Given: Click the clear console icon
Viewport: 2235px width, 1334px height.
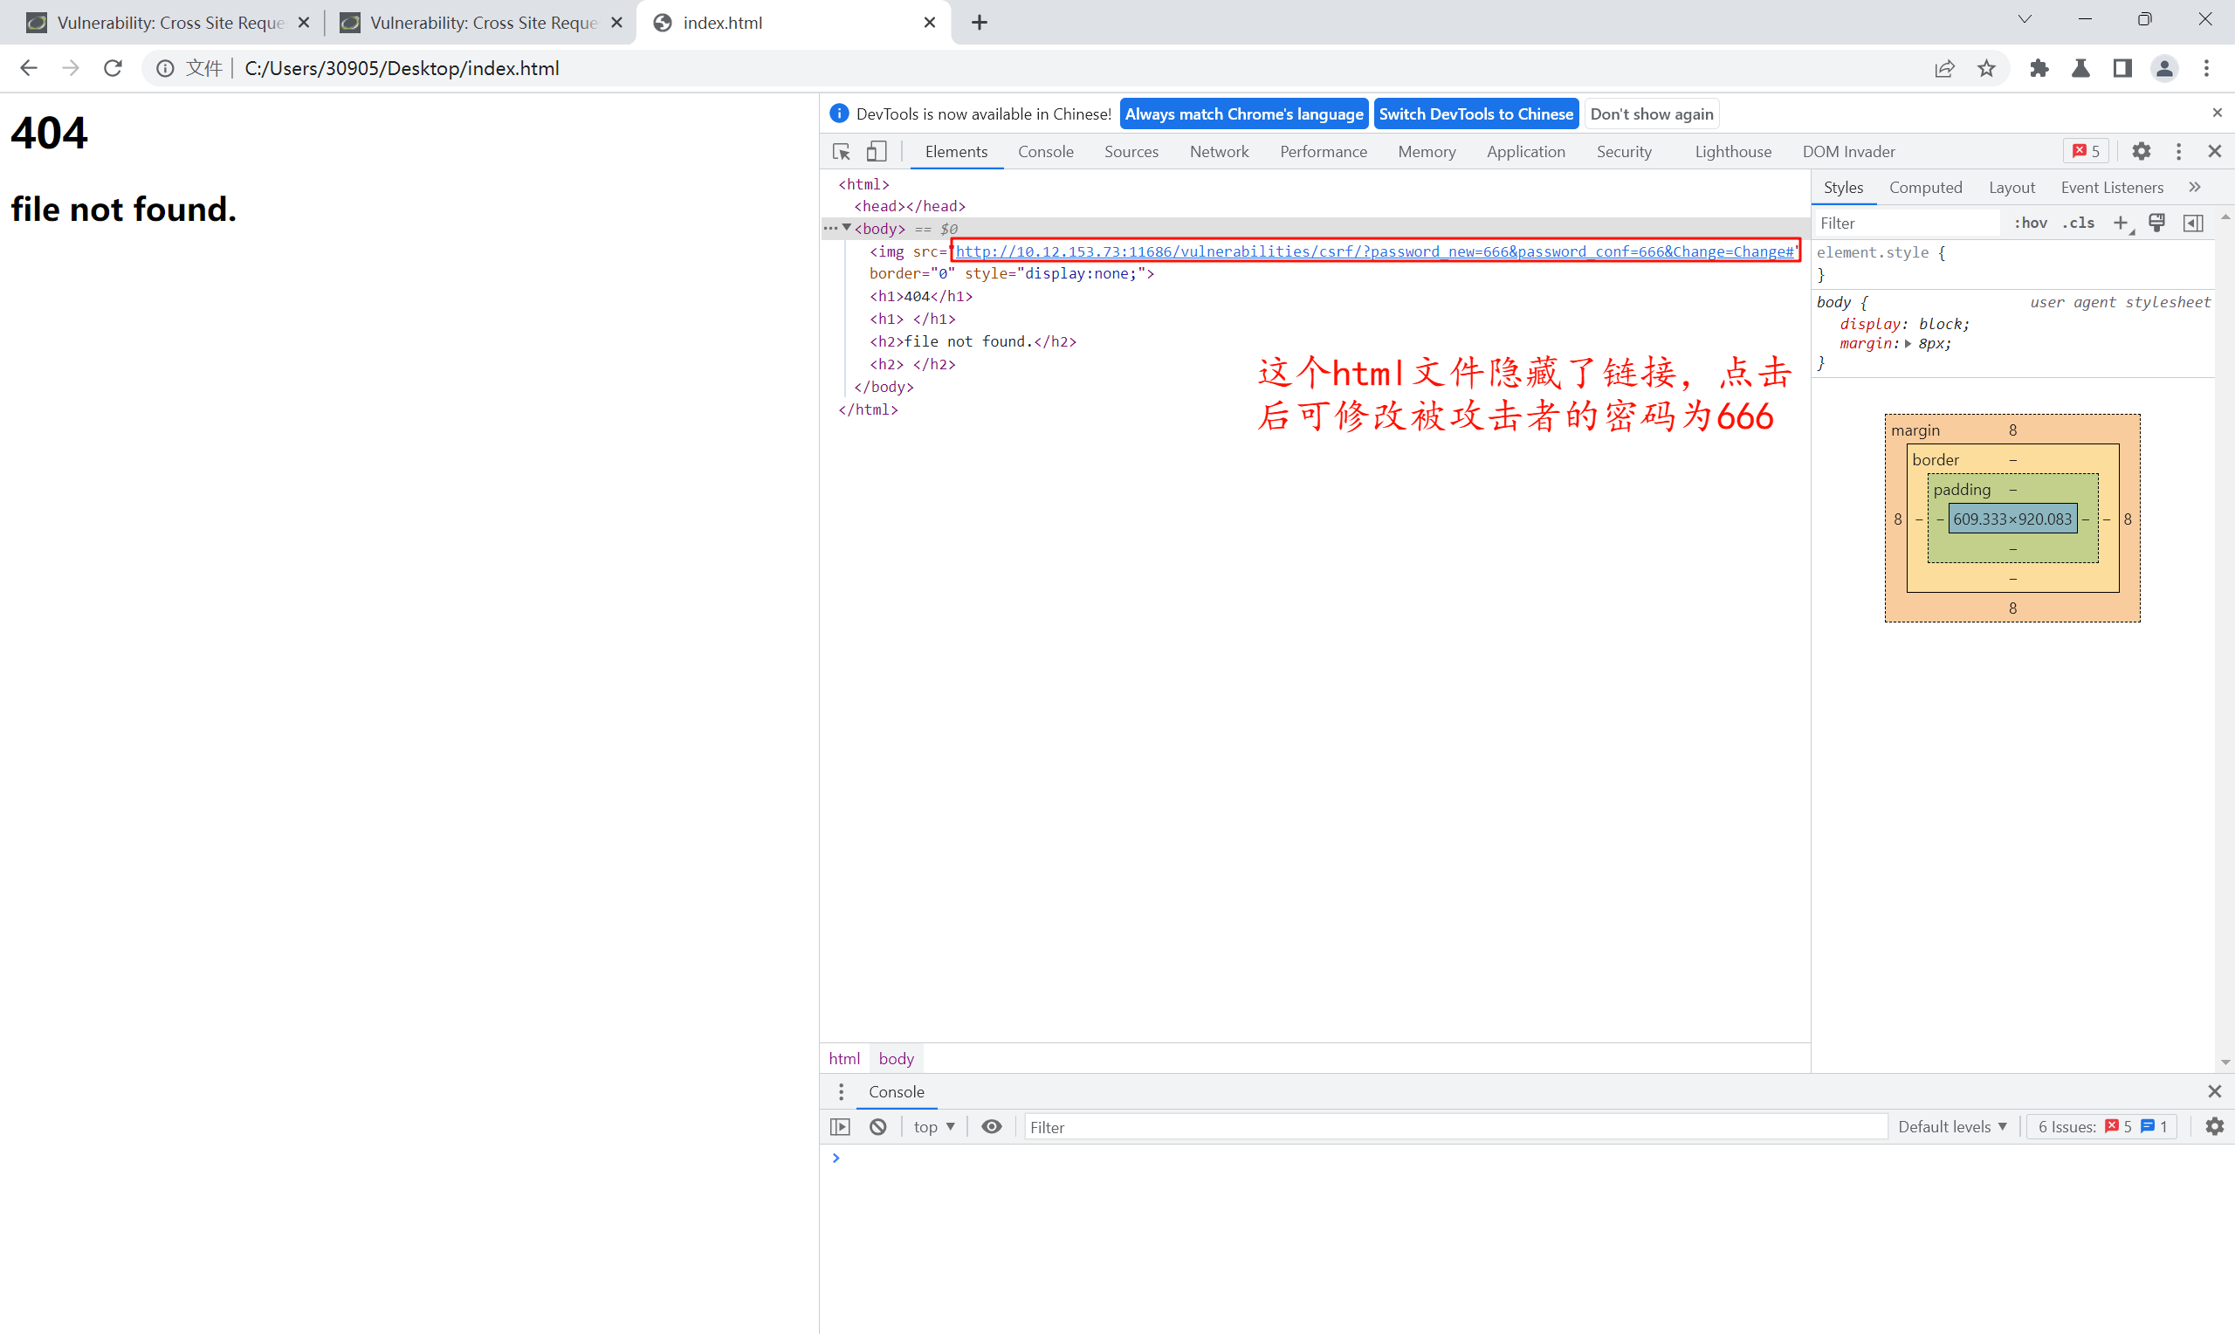Looking at the screenshot, I should point(878,1126).
